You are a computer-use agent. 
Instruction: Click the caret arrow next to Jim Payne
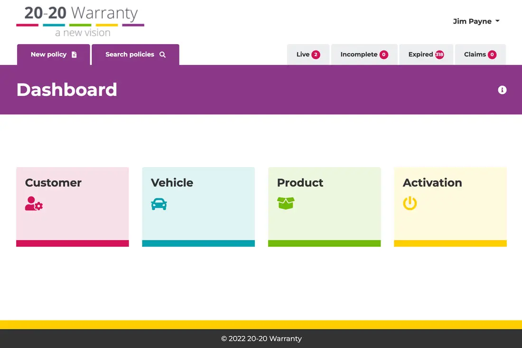497,21
